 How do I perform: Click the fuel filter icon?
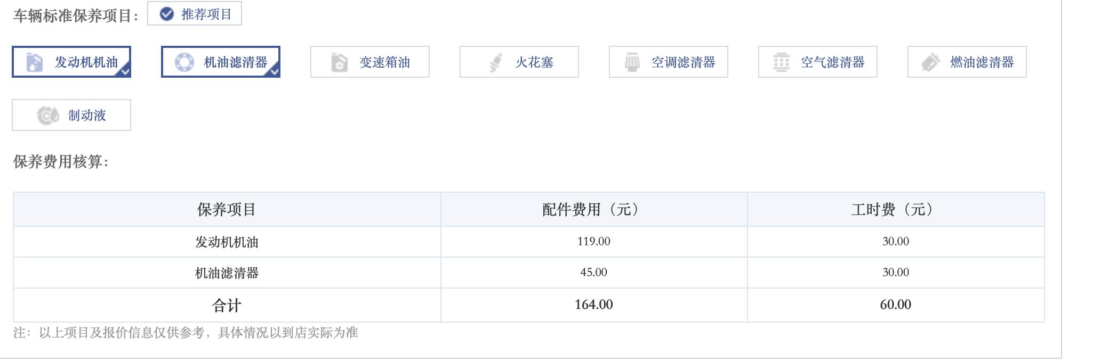click(930, 62)
